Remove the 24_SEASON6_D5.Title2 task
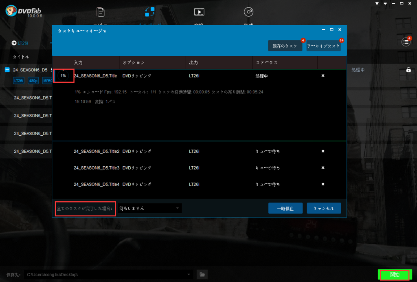This screenshot has width=417, height=282. [x=323, y=151]
